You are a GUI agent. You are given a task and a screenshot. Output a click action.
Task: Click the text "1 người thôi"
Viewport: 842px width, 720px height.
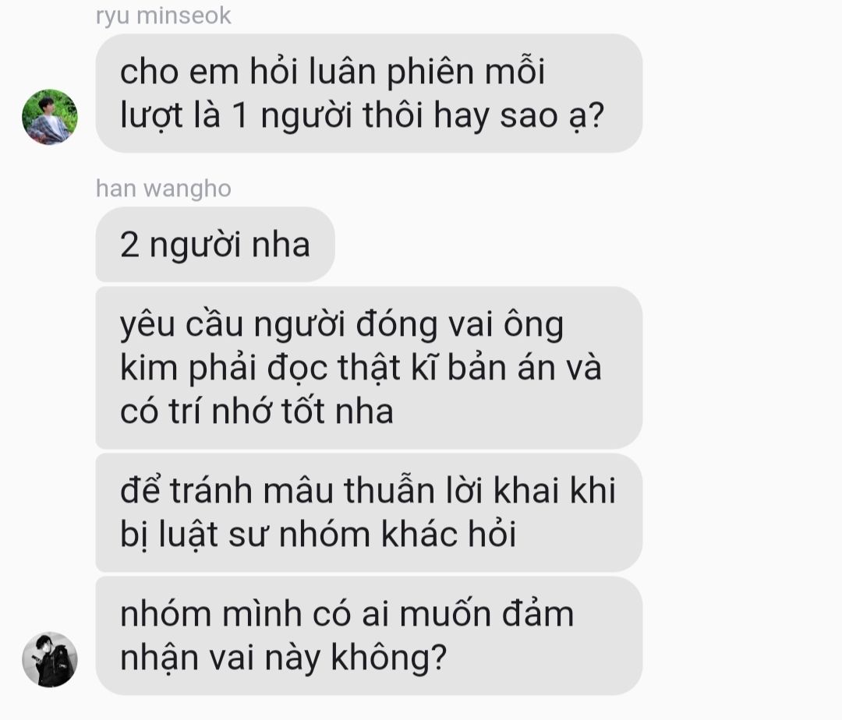pos(327,116)
